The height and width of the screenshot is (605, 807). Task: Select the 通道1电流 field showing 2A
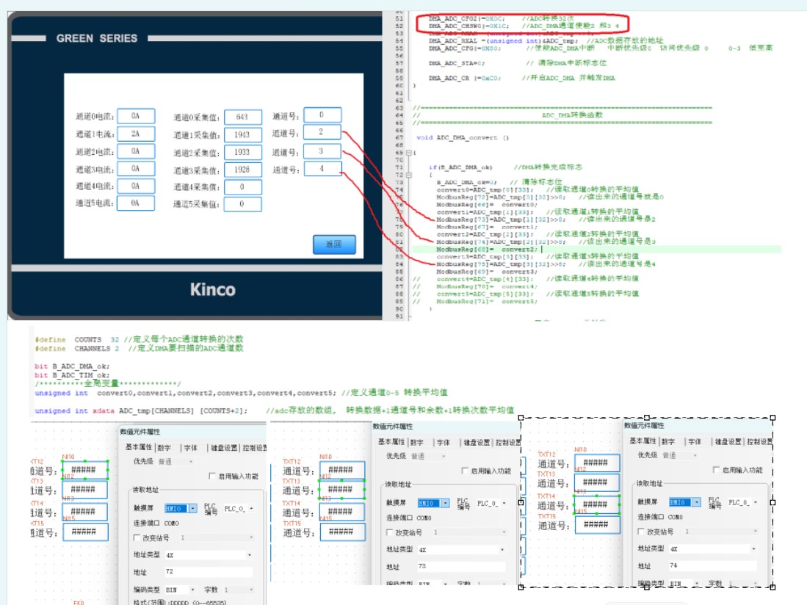(136, 134)
